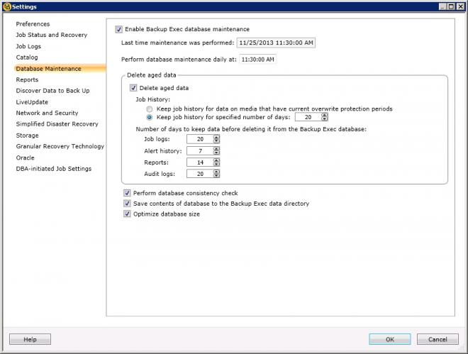Decrease job history days with down arrow
This screenshot has height=354, width=468.
[x=325, y=119]
